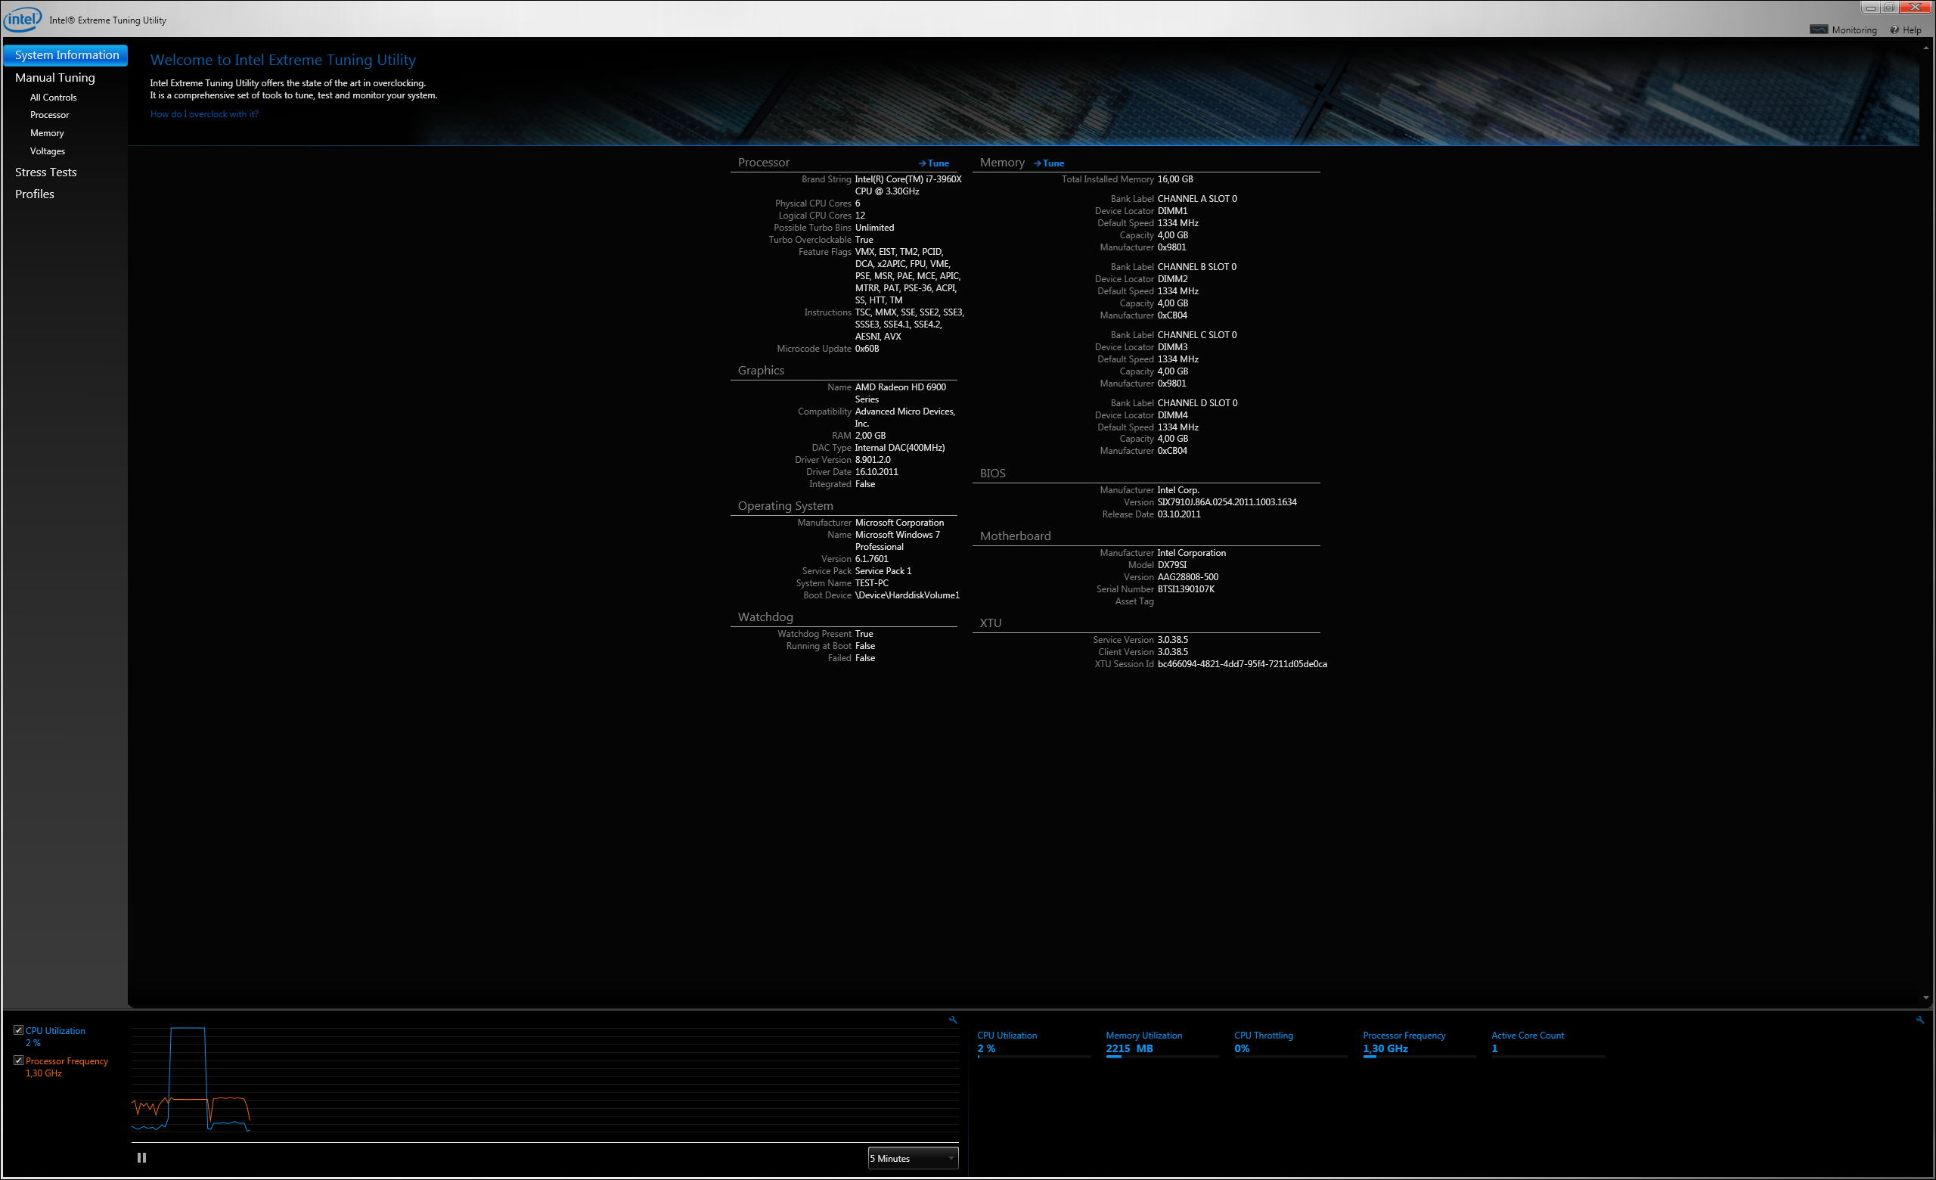This screenshot has height=1180, width=1936.
Task: Click the Help text button
Action: 1912,29
